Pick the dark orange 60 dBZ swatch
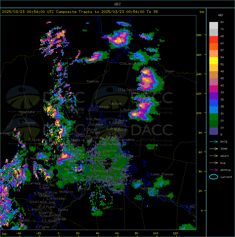235x237 pixels. click(214, 46)
